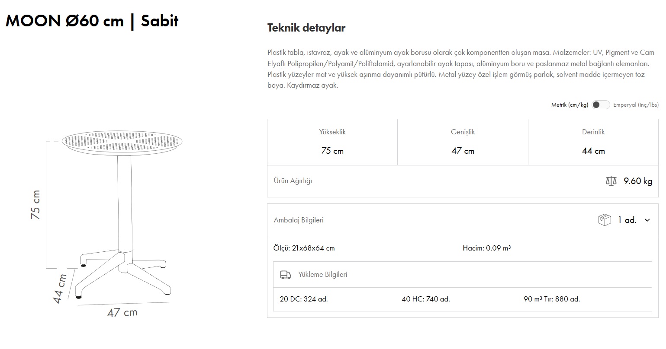This screenshot has width=666, height=349.
Task: Select the Metrik (cm/kg) unit label
Action: pos(569,105)
